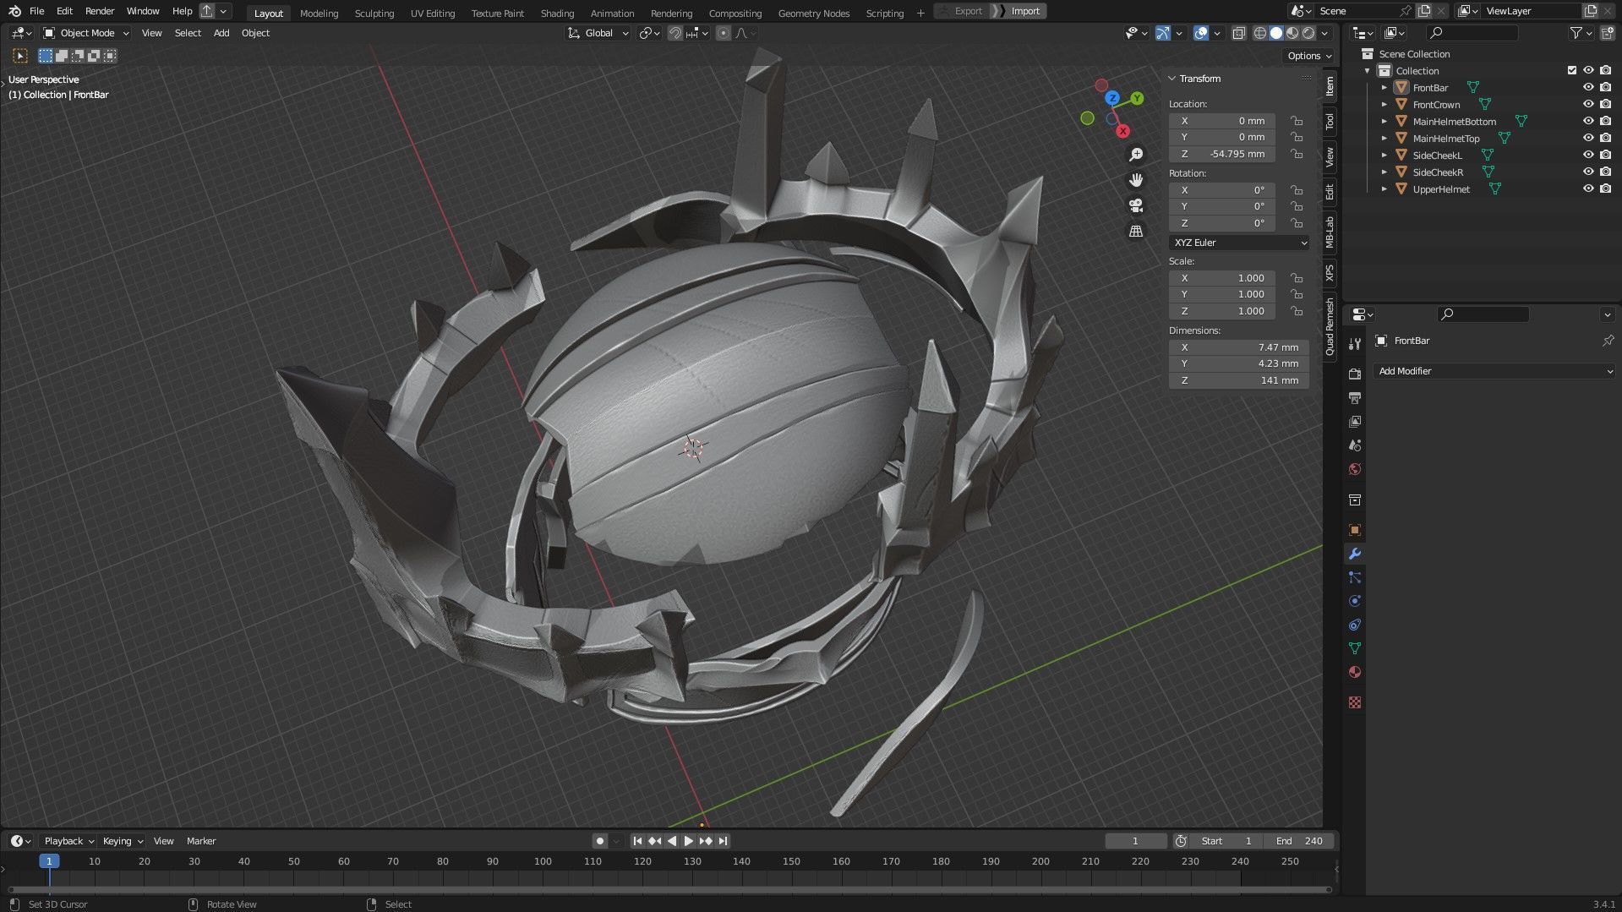The height and width of the screenshot is (912, 1622).
Task: Click the red X axis gizmo ball
Action: (x=1122, y=131)
